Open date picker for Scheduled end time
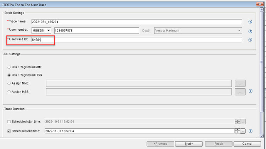 [243, 131]
